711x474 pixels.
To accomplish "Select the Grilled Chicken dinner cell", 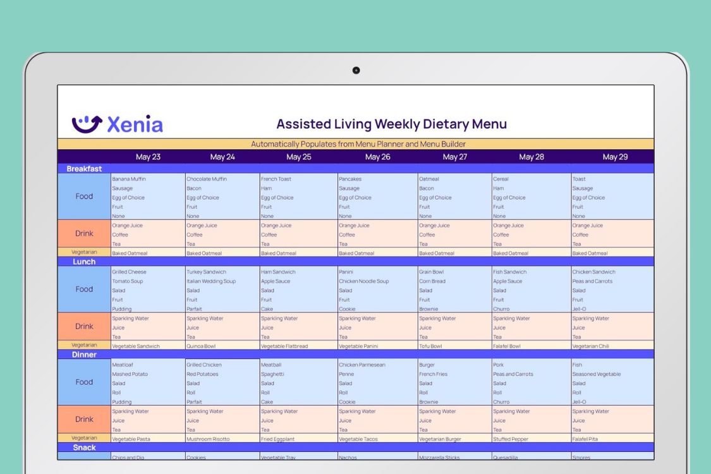I will (x=205, y=365).
